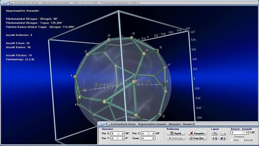Click vertex 15 on the polyhedron
259x146 pixels.
(87, 54)
